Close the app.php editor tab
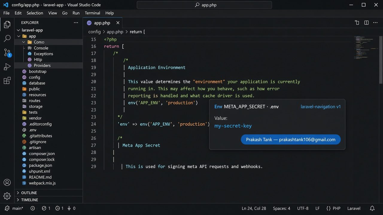This screenshot has width=383, height=215. tap(118, 23)
